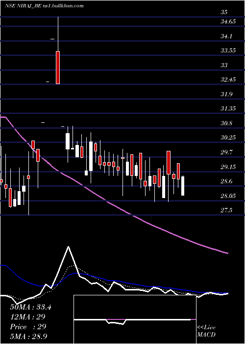Viewport: 245px width, 344px height.
Task: Click the 'NSE NIRAJ_BE ns1.bullkhan.com' title text
Action: pyautogui.click(x=44, y=6)
